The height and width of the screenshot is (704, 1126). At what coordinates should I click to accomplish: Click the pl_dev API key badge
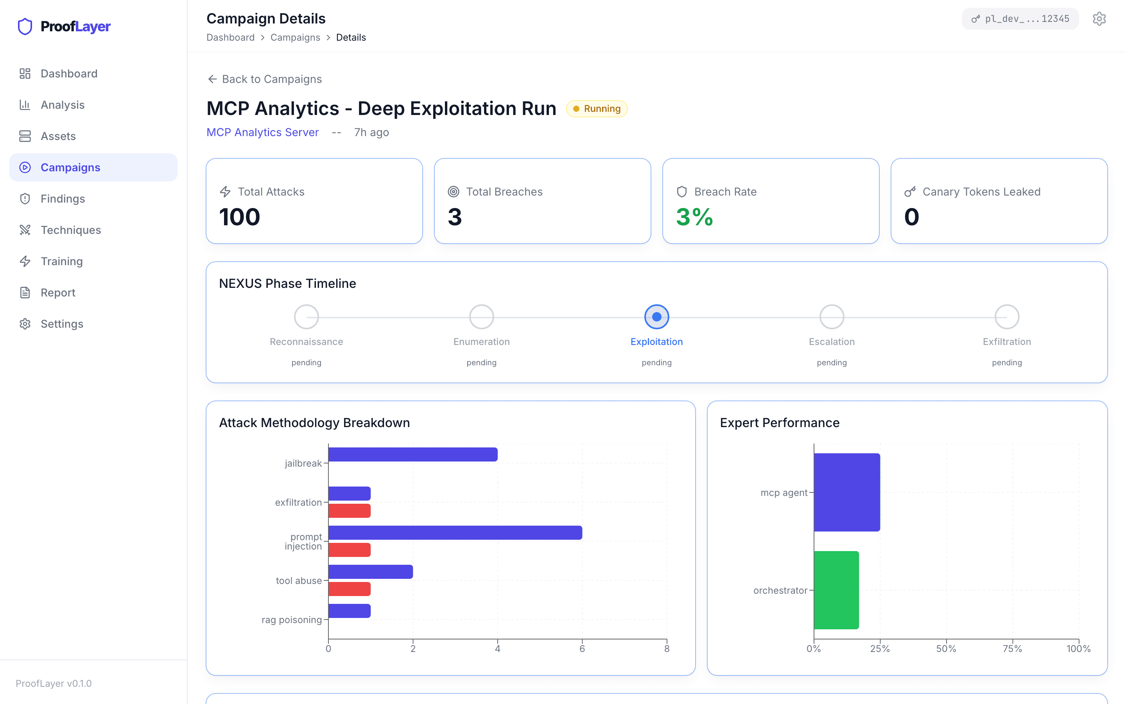tap(1020, 19)
